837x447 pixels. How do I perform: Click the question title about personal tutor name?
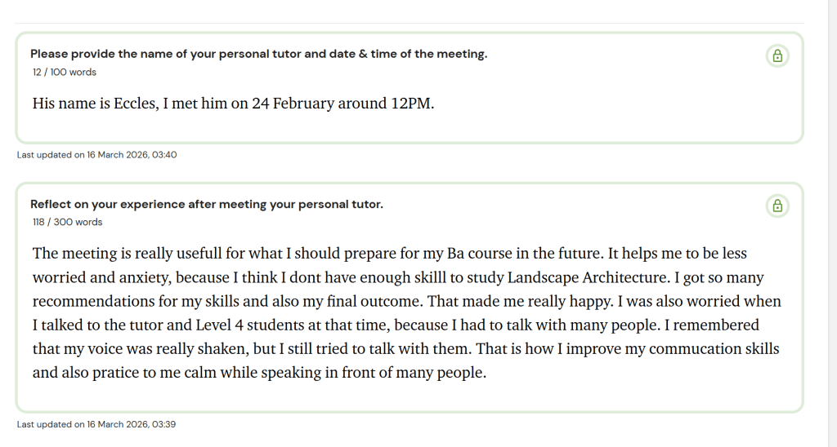tap(258, 54)
